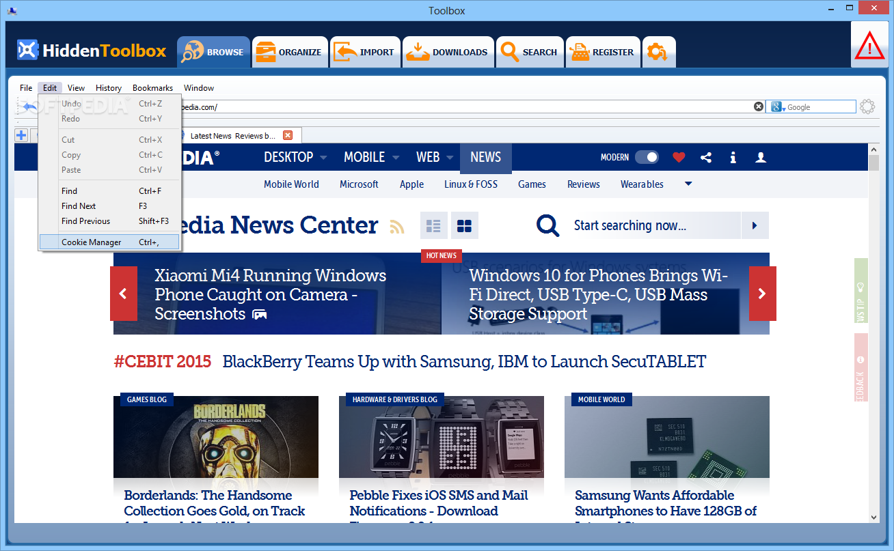Open Xiaomi Mi4 Running Windows Phone article
894x551 pixels.
pos(271,294)
